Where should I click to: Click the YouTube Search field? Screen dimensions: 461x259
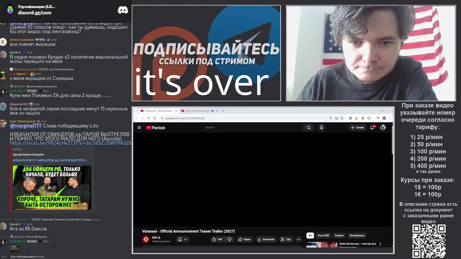coord(254,127)
